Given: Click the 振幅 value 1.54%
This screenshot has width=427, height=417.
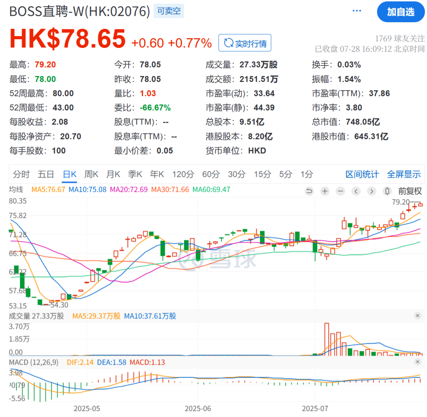Looking at the screenshot, I should coord(349,79).
